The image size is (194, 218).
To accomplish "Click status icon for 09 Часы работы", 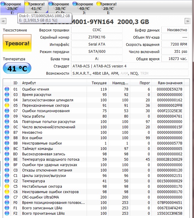I will 7,116.
